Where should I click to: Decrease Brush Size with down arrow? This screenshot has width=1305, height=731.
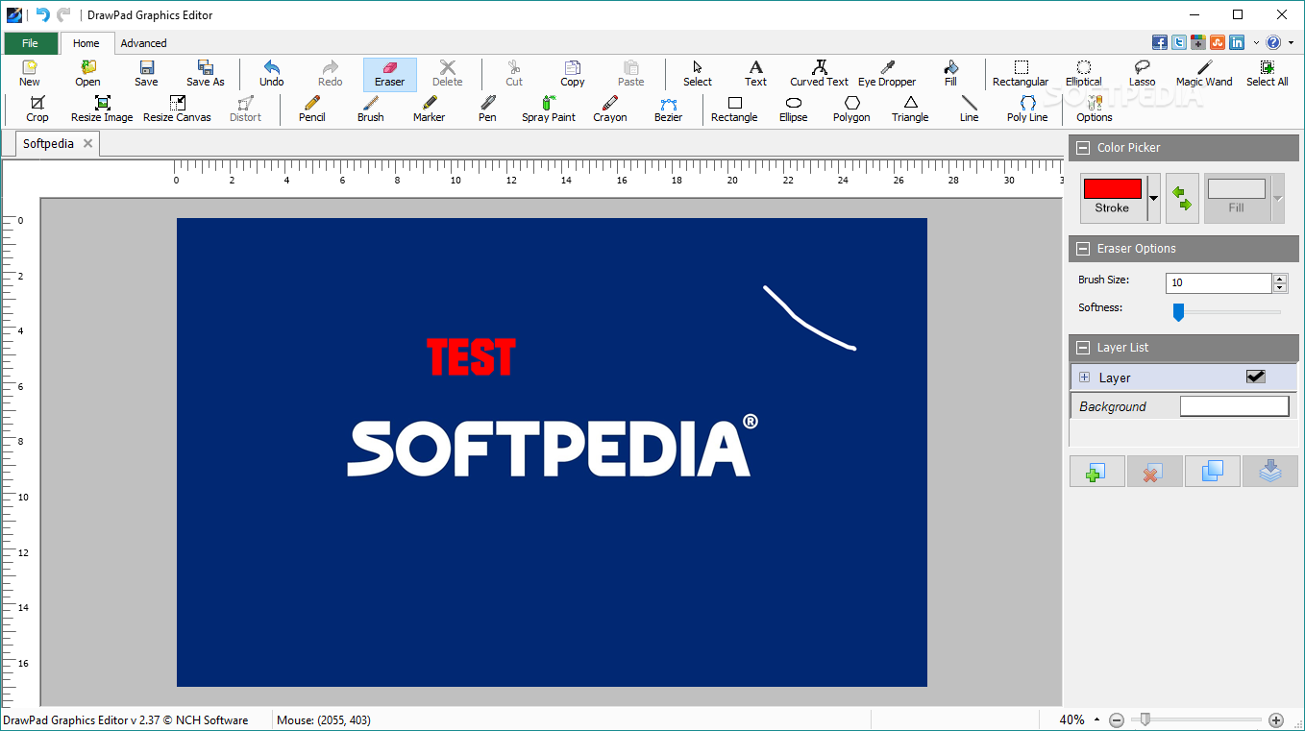point(1279,287)
